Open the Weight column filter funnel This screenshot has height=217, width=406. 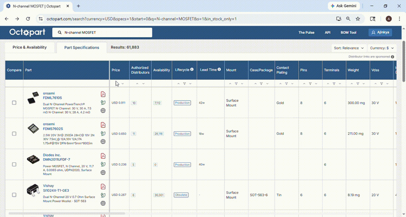tap(358, 84)
